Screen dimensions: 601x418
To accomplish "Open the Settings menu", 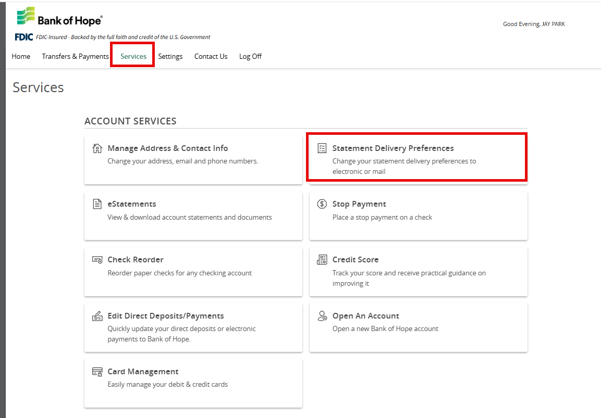I will coord(170,57).
